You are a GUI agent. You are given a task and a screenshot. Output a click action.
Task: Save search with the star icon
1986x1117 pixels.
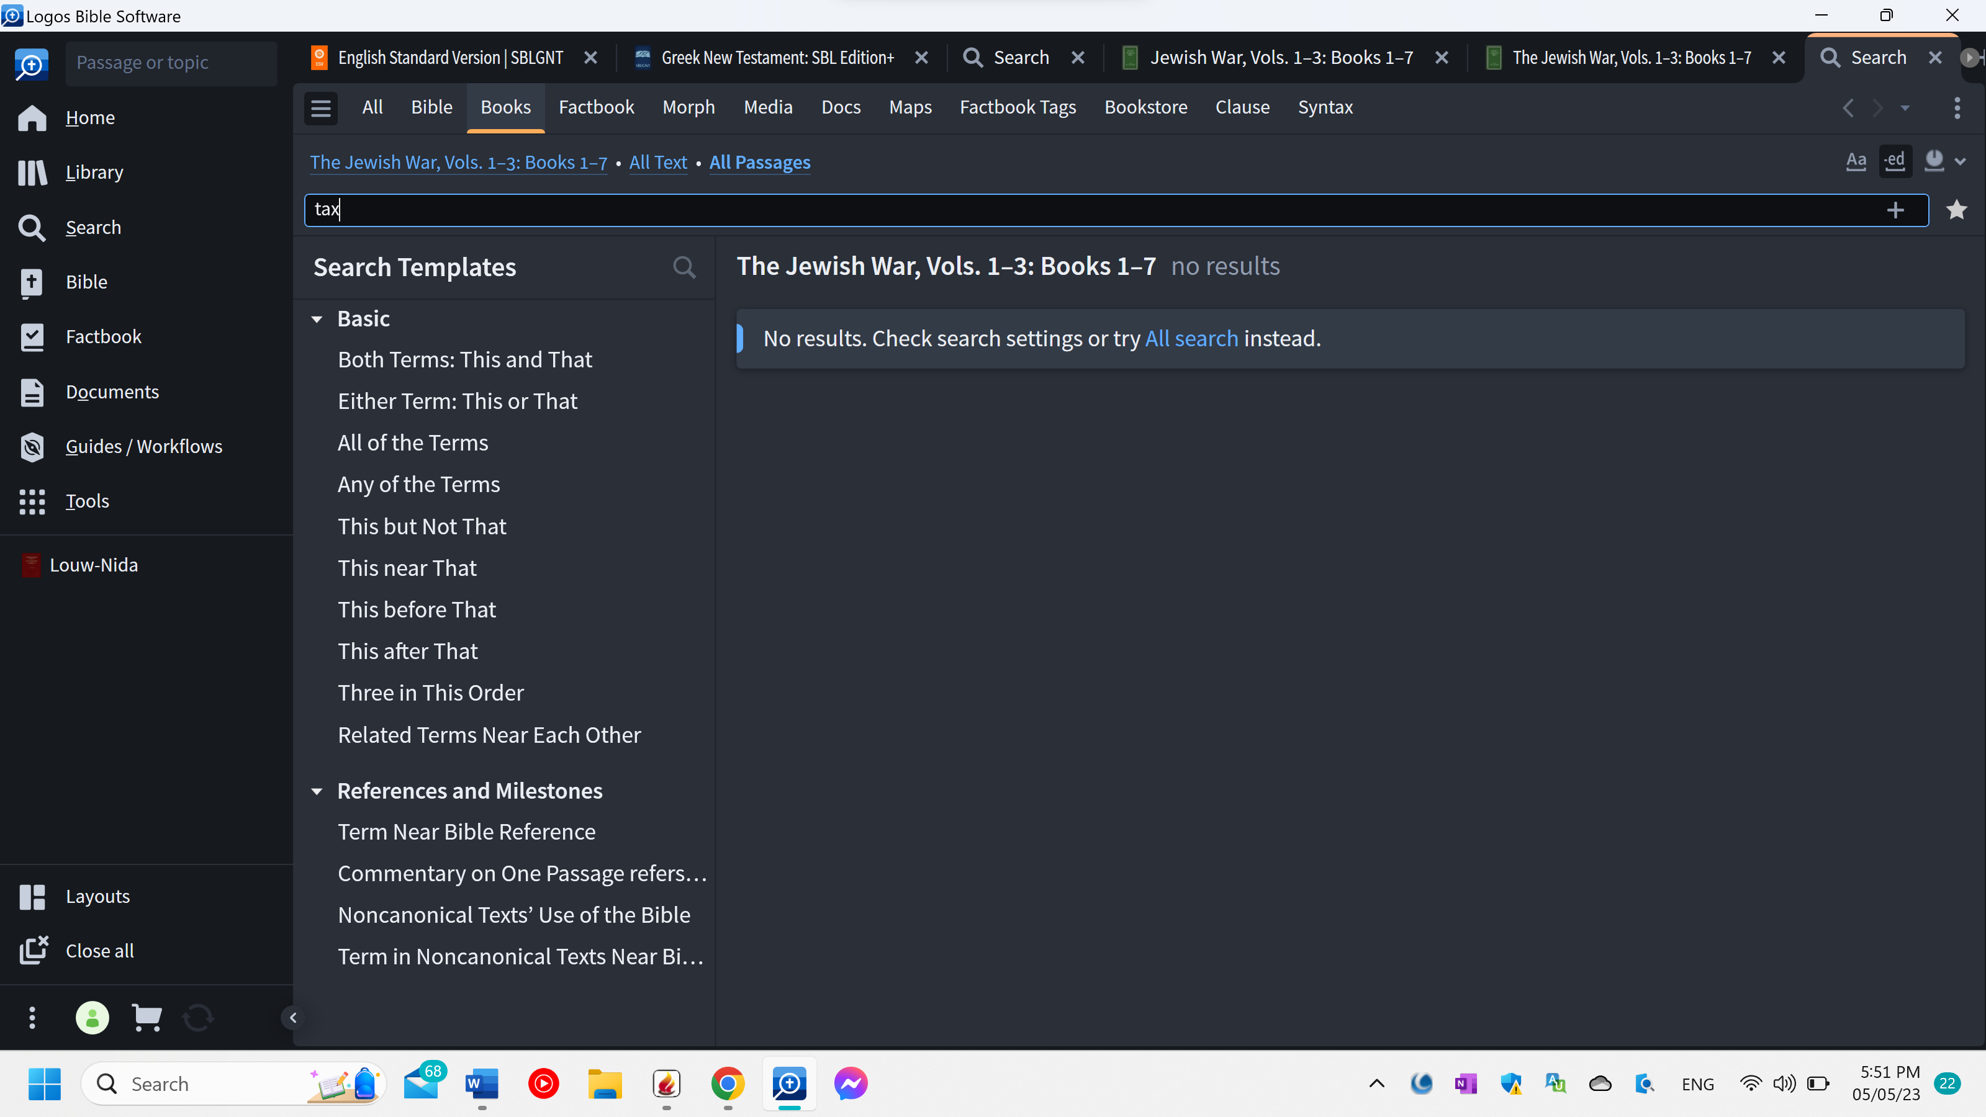[x=1956, y=210]
